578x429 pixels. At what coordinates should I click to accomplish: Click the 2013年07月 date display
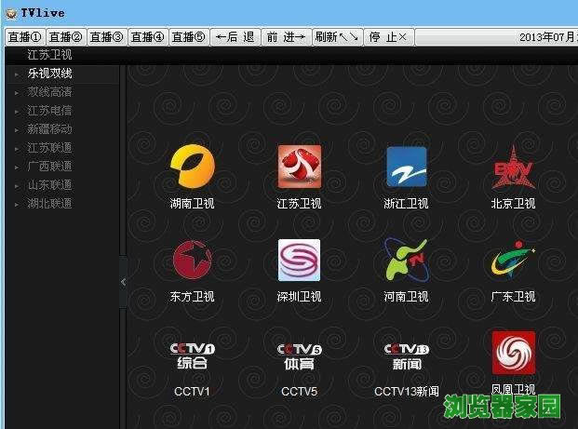pyautogui.click(x=548, y=37)
